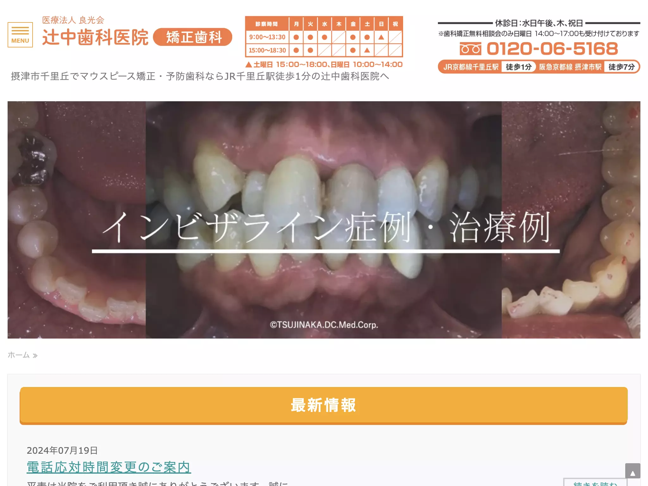Click the scroll-to-top arrow button
This screenshot has width=648, height=486.
(x=633, y=471)
